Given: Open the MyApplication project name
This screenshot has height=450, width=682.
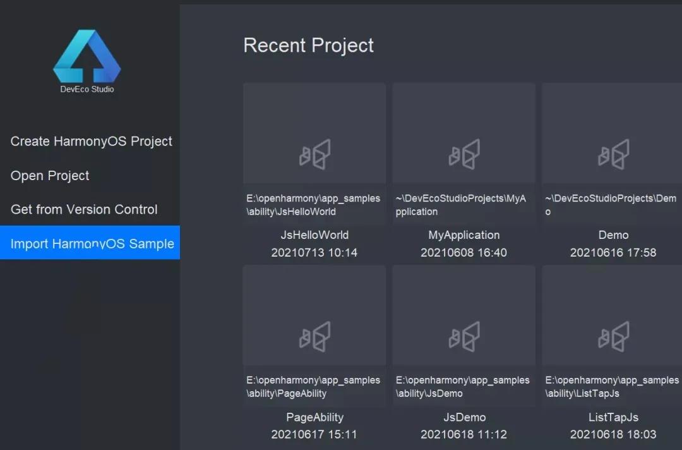Looking at the screenshot, I should 464,235.
